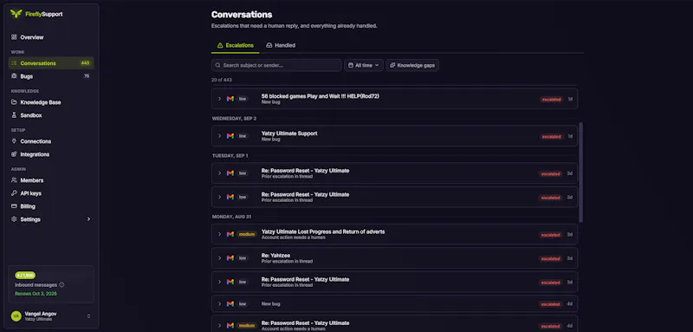Click the magnifier icon in the search box
The height and width of the screenshot is (332, 693).
(x=218, y=65)
